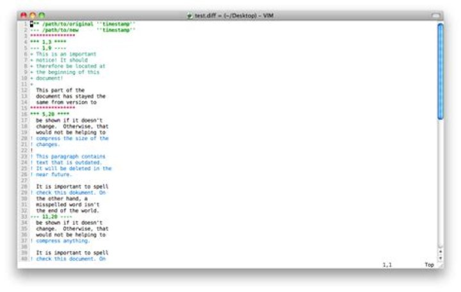The image size is (461, 292).
Task: Click the test.diff document icon in title bar
Action: 190,15
